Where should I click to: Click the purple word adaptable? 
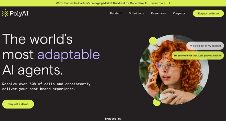tap(69, 55)
